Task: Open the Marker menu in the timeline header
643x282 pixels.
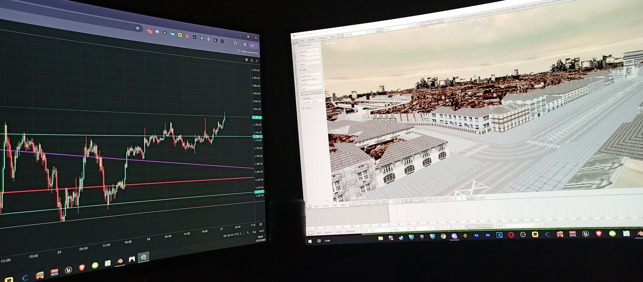Action: click(328, 232)
